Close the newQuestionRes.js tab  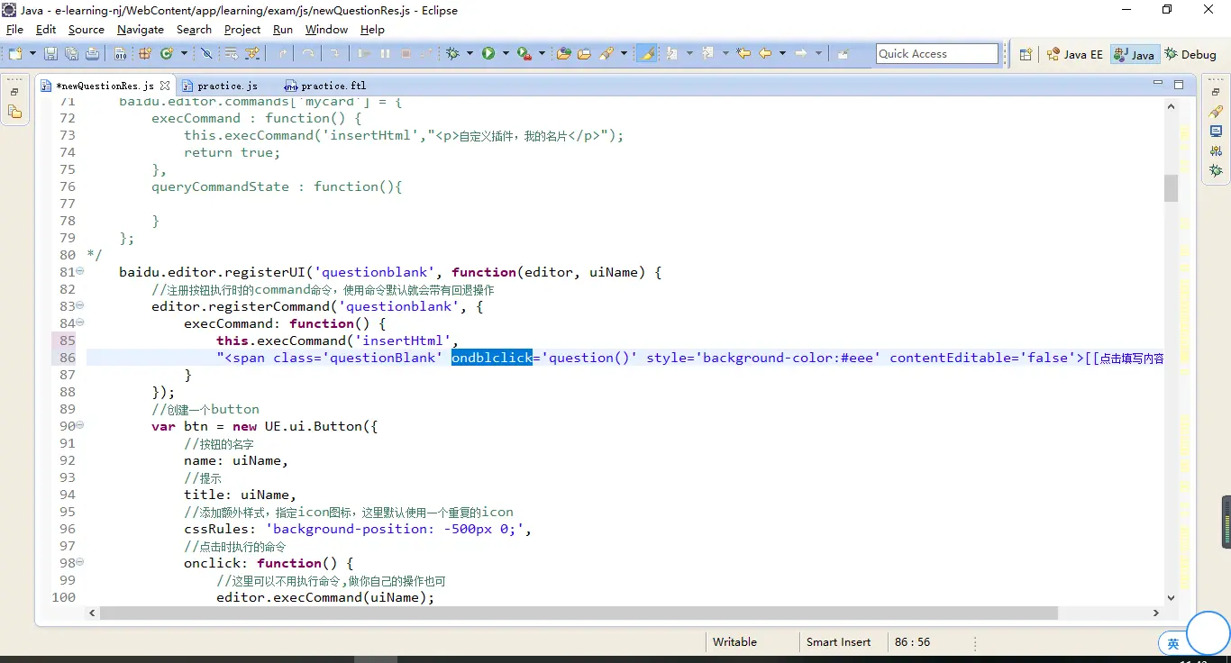pyautogui.click(x=165, y=86)
